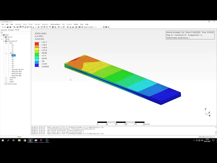Click the Open file toolbar icon
This screenshot has height=163, width=217.
pos(5,27)
